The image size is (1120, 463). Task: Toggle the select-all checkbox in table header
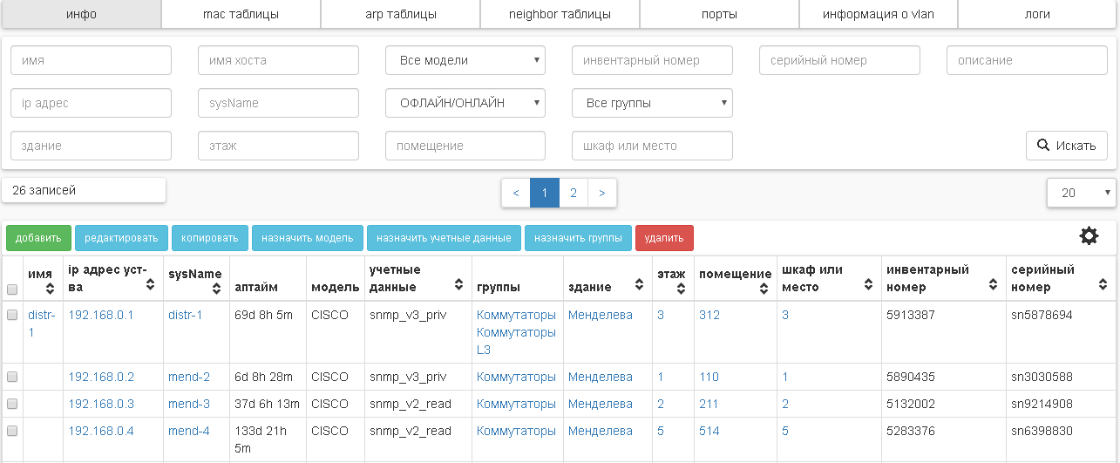[12, 289]
